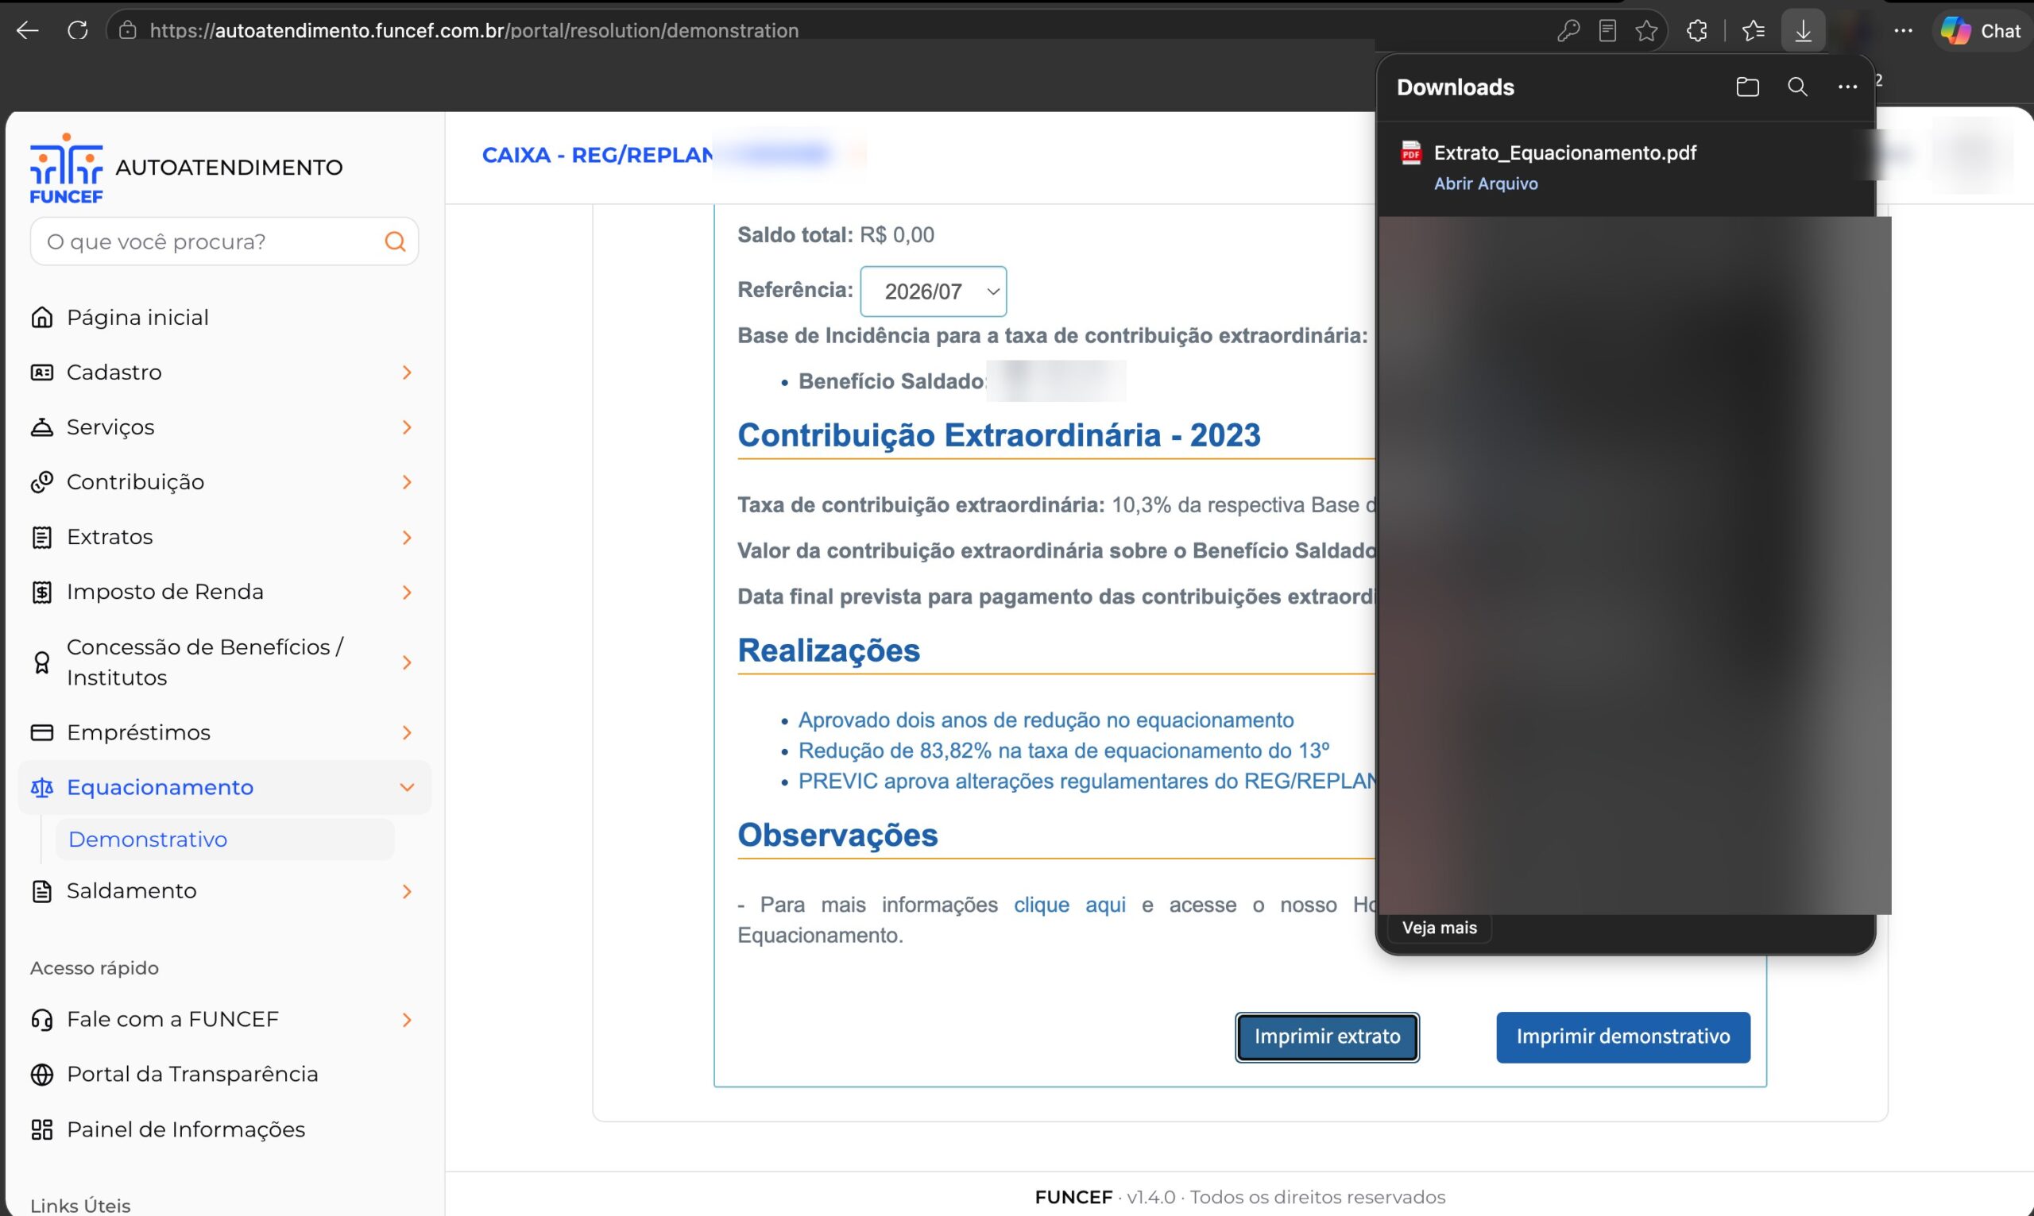Click the Contribuição coins icon

(x=42, y=482)
